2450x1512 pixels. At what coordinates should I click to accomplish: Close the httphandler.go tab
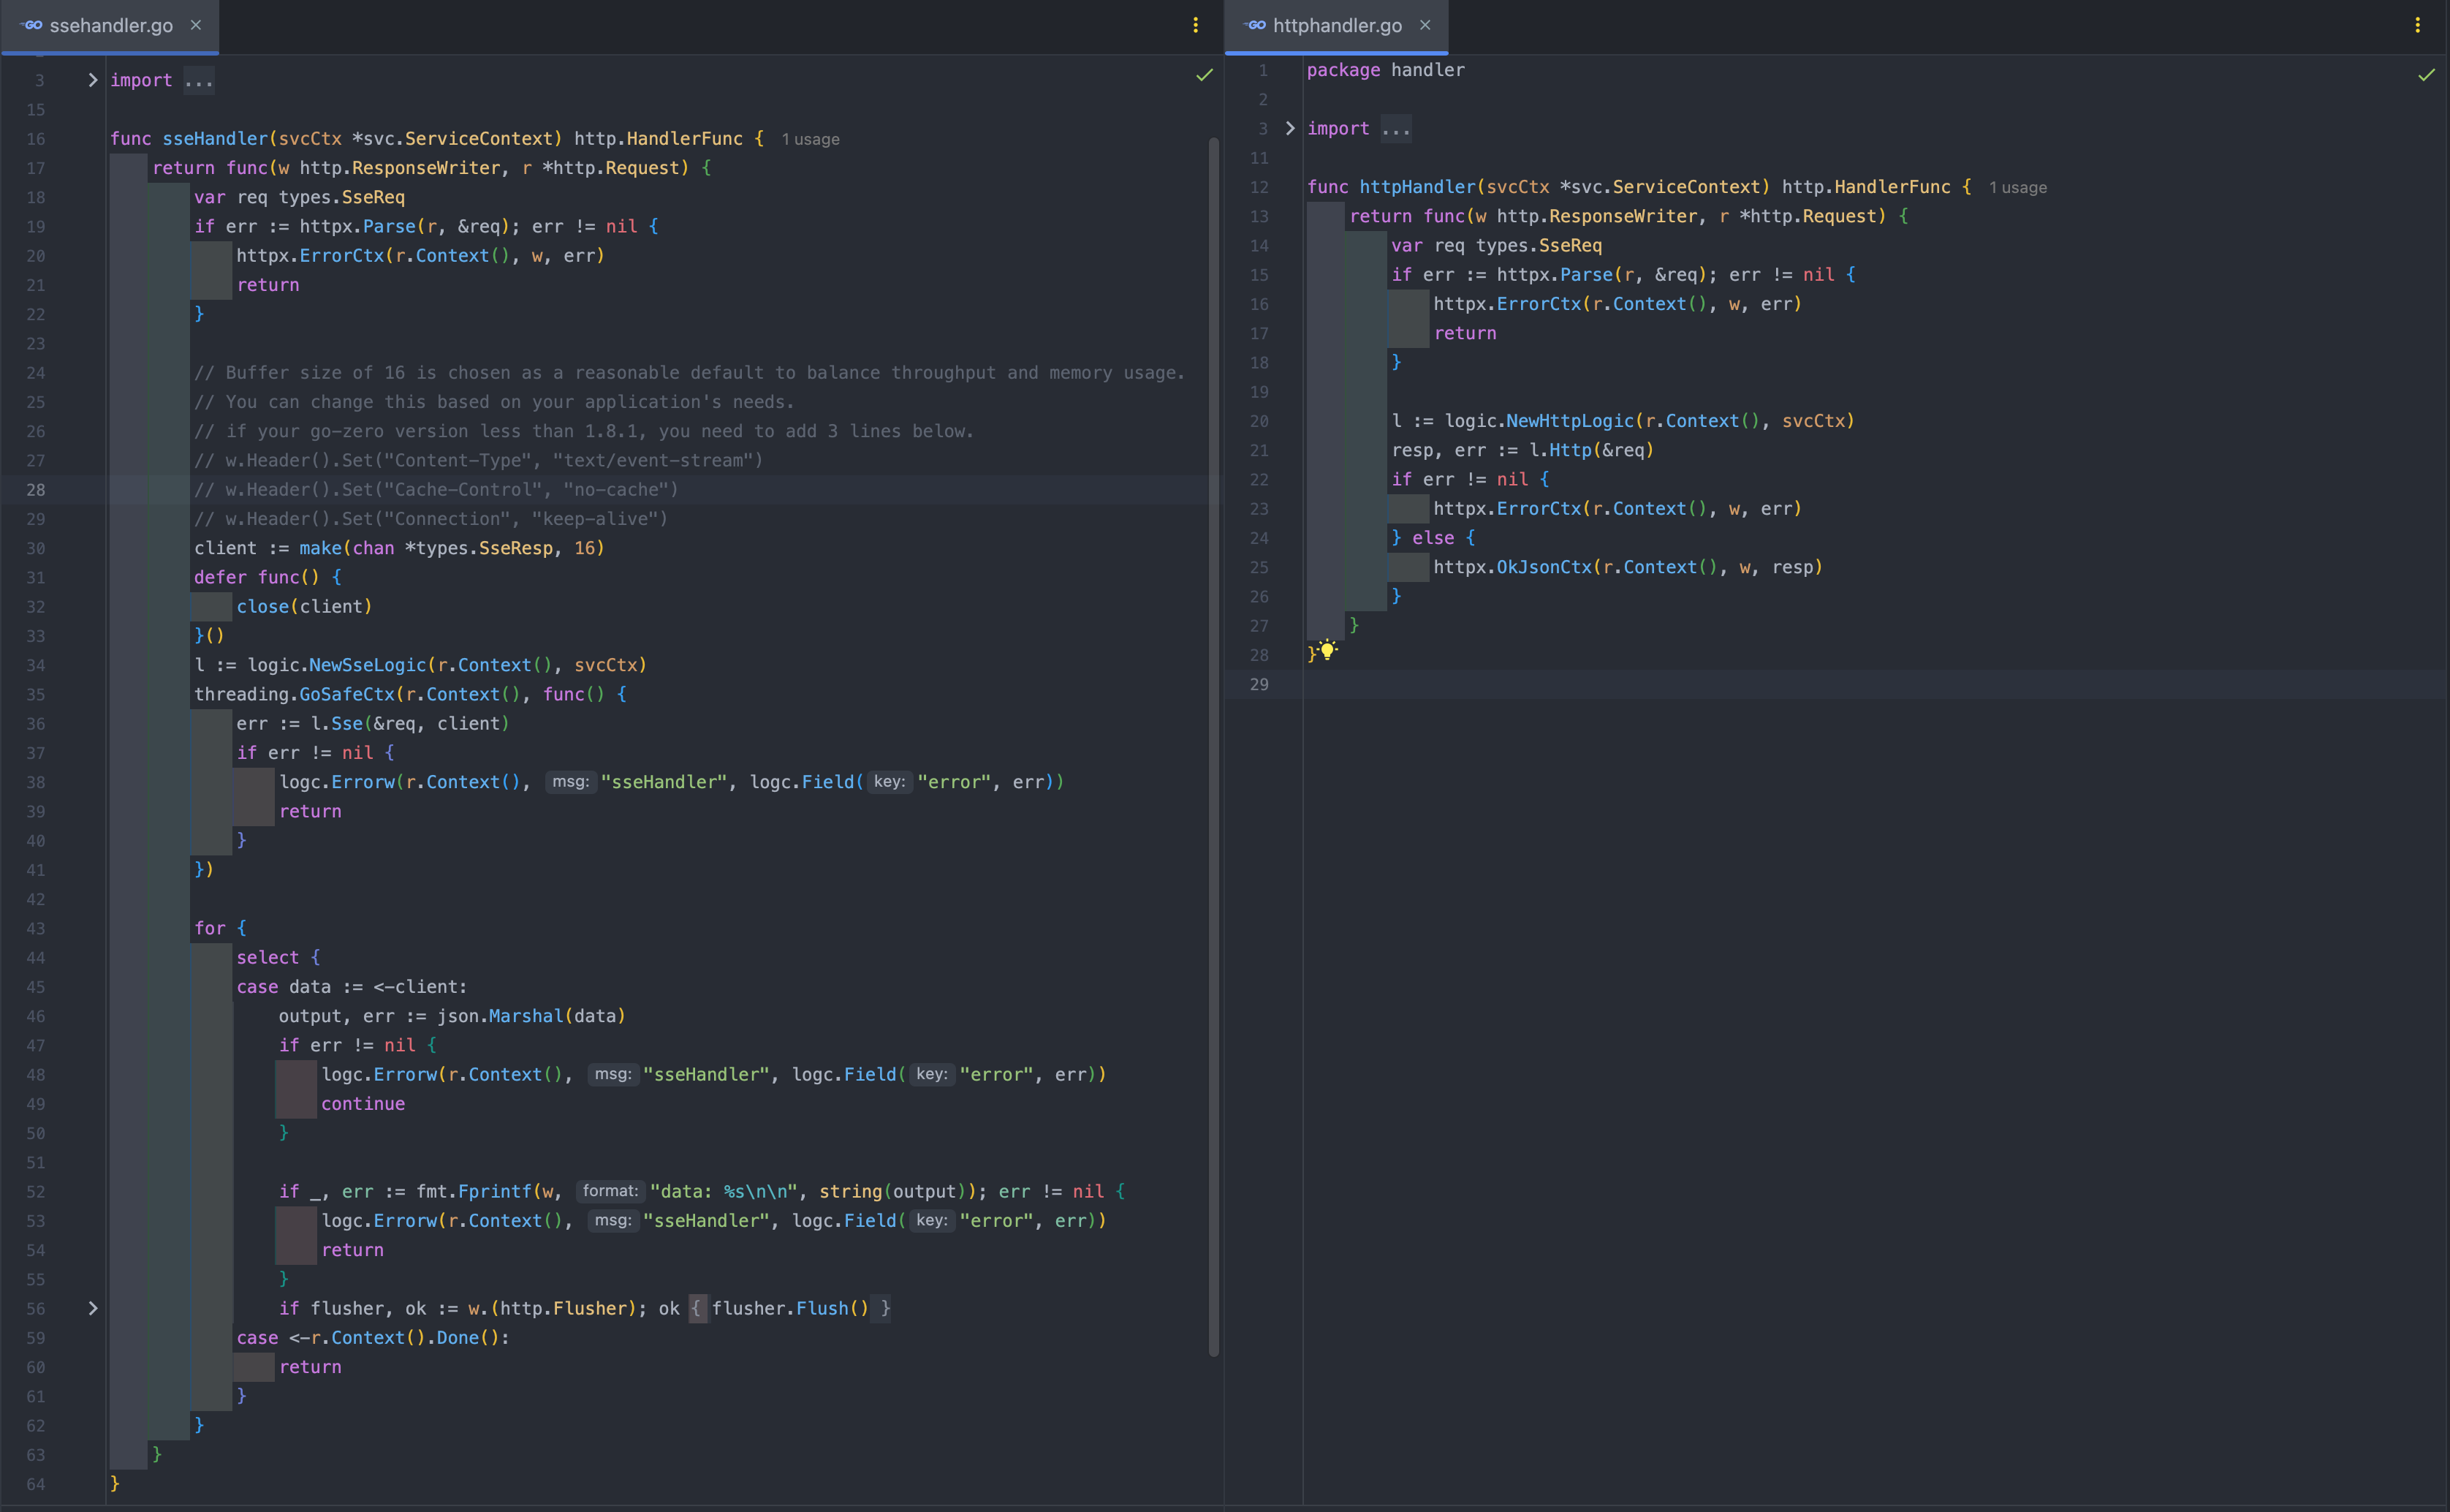click(1425, 25)
